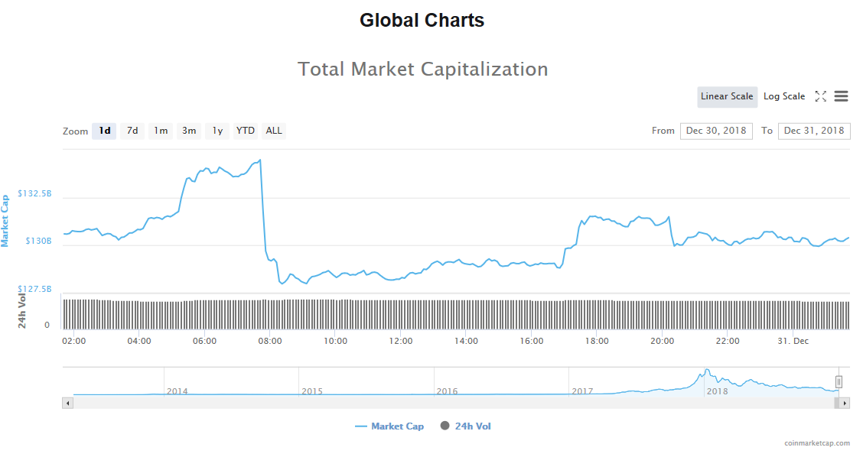Toggle Market Cap series in legend

389,426
